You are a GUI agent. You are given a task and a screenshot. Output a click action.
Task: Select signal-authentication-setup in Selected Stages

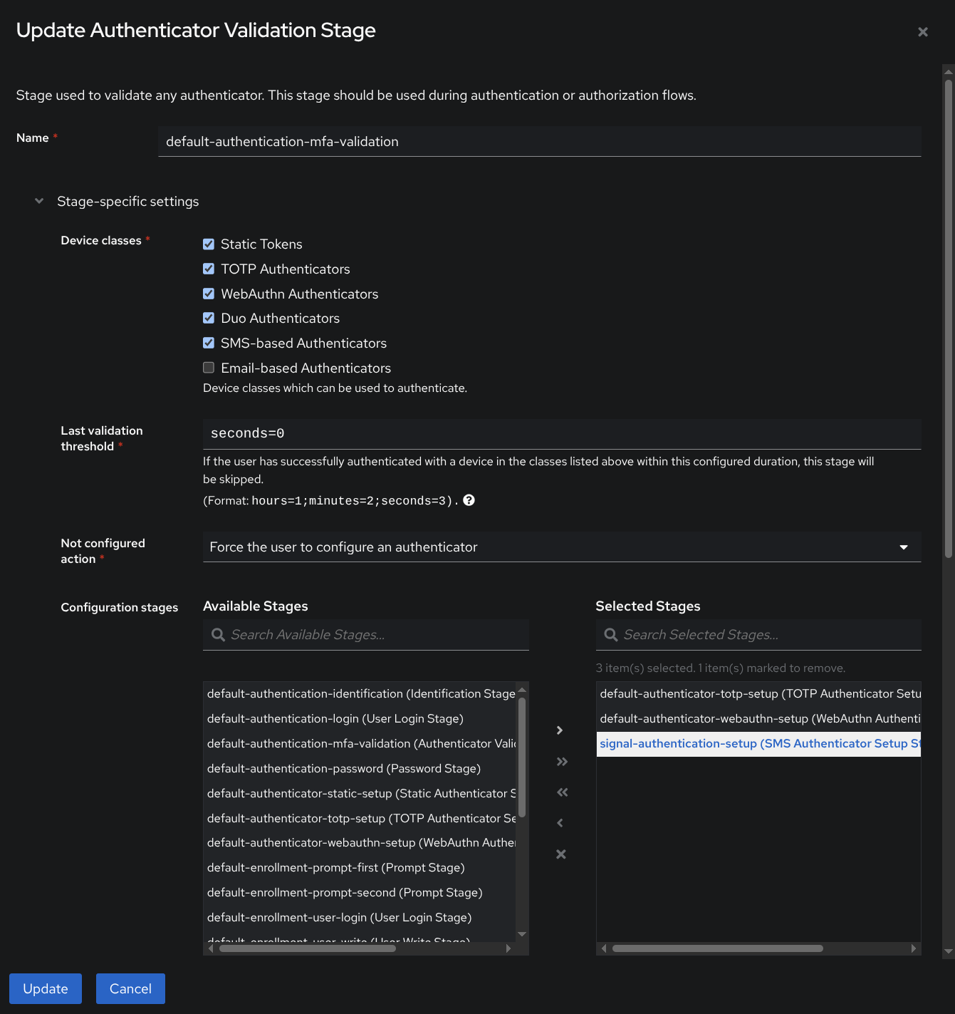point(758,744)
